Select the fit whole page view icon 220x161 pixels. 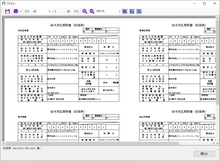pyautogui.click(x=125, y=11)
